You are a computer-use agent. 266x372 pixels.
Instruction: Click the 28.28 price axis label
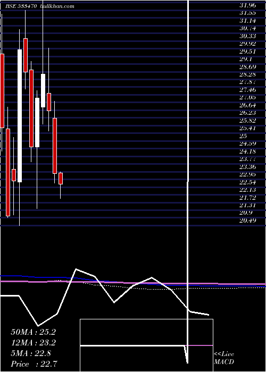click(x=247, y=74)
